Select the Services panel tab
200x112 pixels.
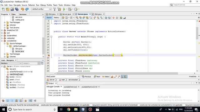pos(23,14)
